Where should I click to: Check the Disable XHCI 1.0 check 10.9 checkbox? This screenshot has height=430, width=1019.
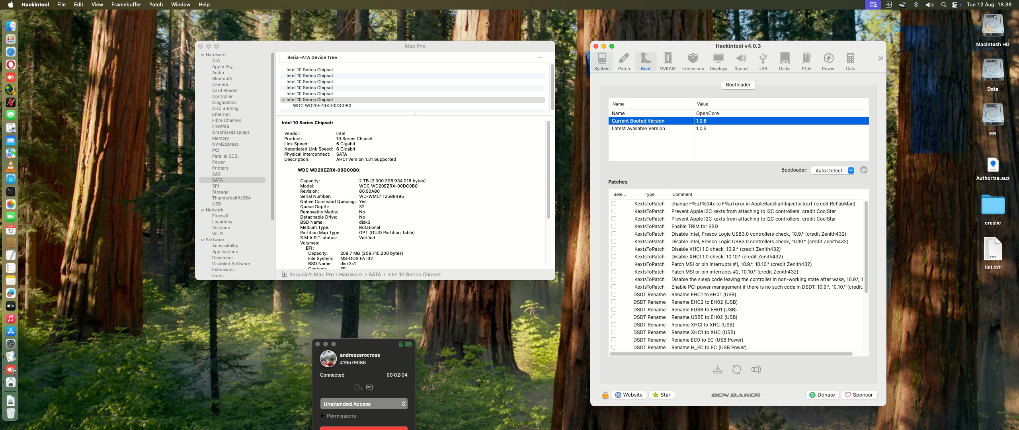[614, 249]
